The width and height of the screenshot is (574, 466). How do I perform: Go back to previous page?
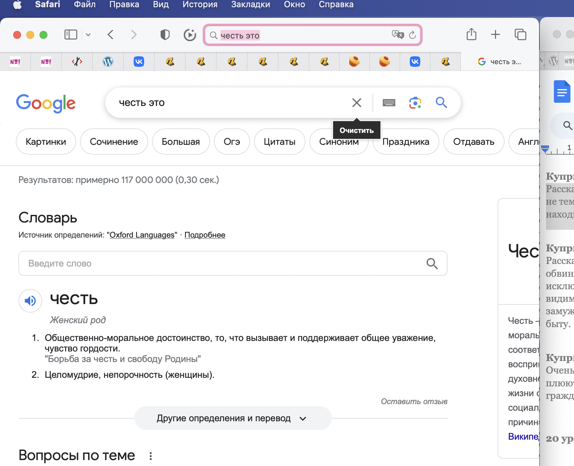click(111, 35)
